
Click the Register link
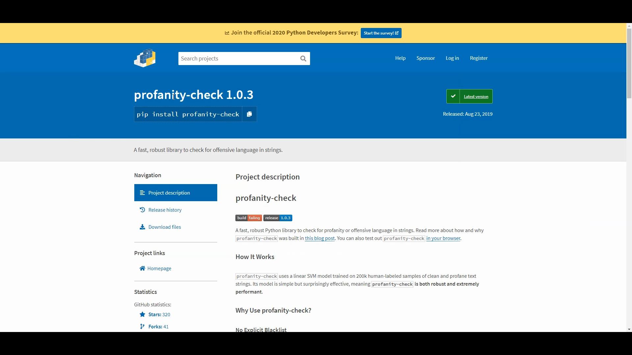tap(479, 58)
